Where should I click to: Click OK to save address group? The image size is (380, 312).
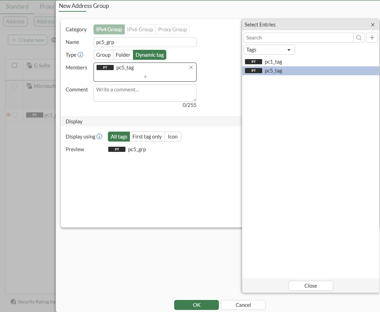(196, 305)
